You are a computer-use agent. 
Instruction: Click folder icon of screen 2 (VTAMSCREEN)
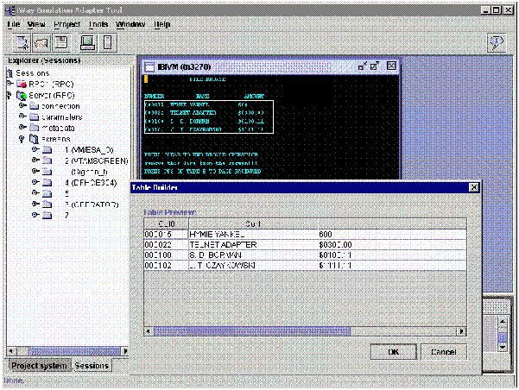(x=47, y=160)
